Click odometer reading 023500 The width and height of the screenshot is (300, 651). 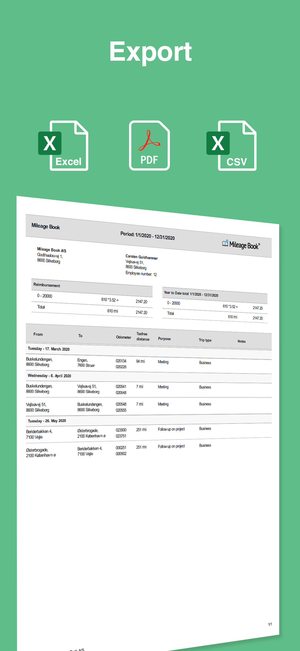tap(121, 430)
